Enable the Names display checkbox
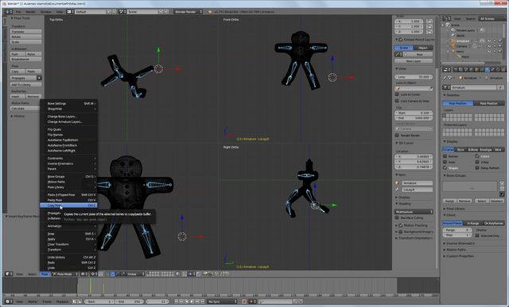Screen dimensions: 509x307 (445, 156)
